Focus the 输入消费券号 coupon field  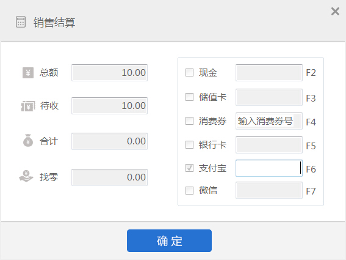tap(269, 121)
